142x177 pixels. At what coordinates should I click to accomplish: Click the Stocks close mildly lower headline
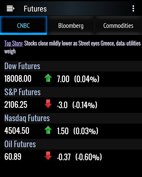pos(73,47)
